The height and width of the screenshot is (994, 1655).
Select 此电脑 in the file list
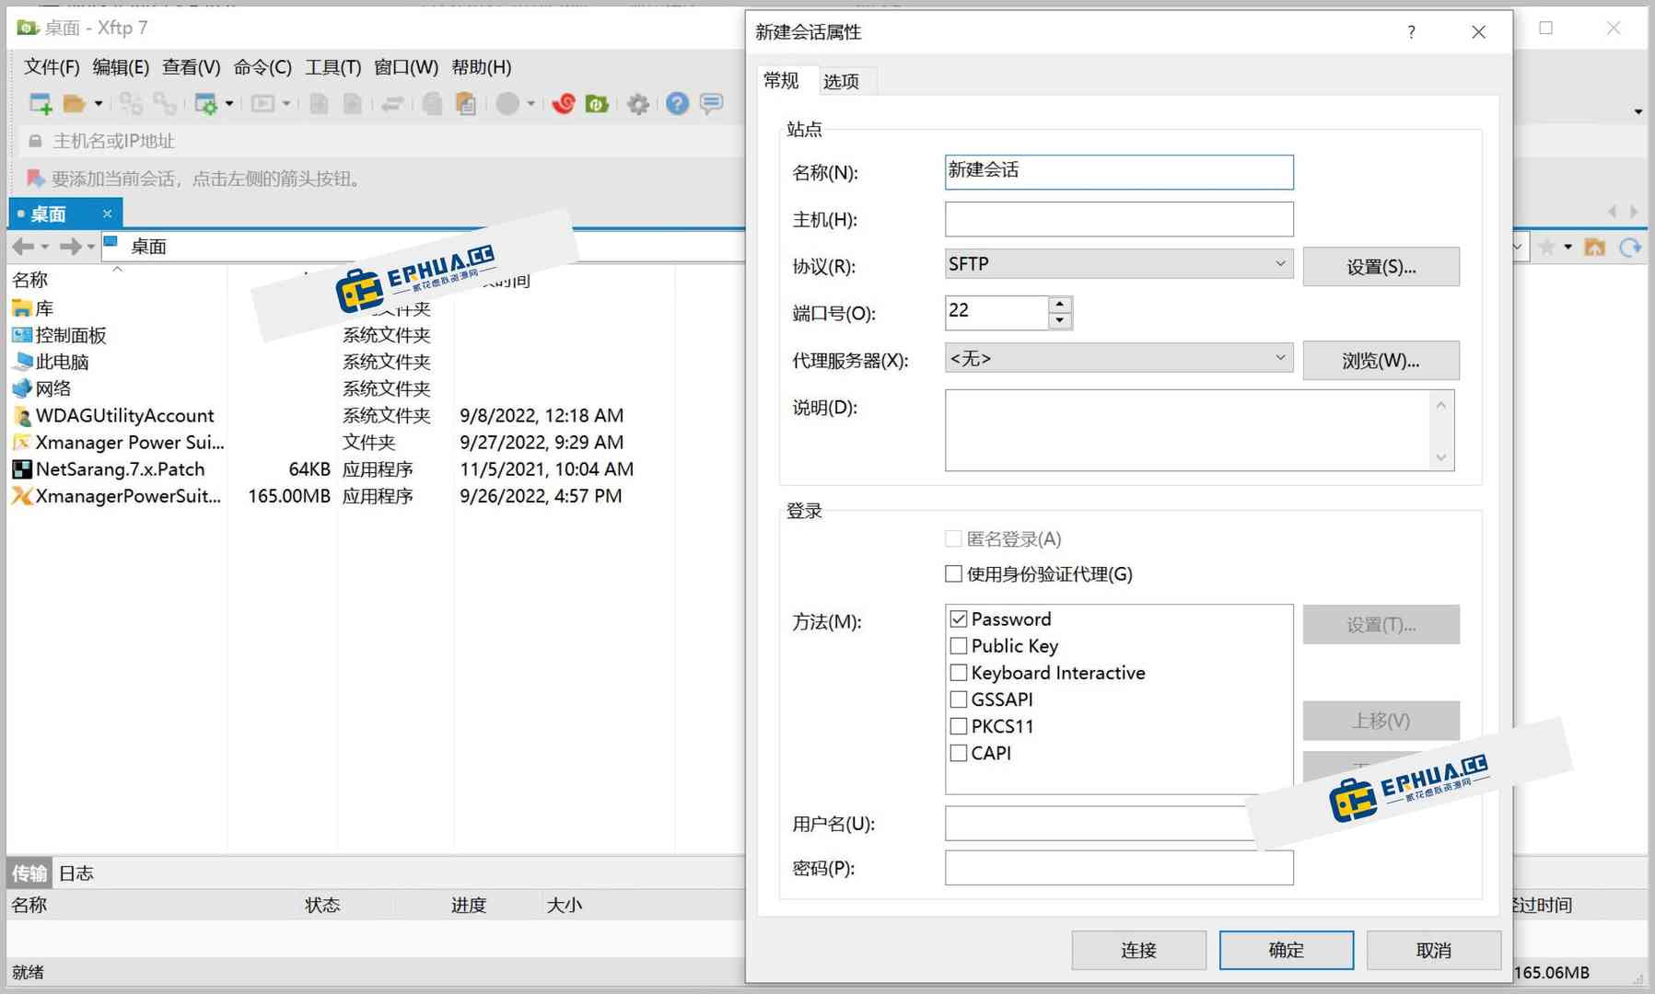click(x=51, y=362)
